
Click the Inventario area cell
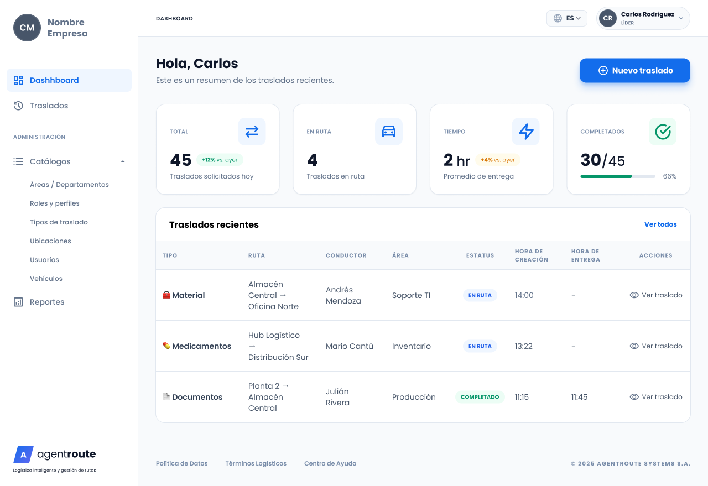412,346
